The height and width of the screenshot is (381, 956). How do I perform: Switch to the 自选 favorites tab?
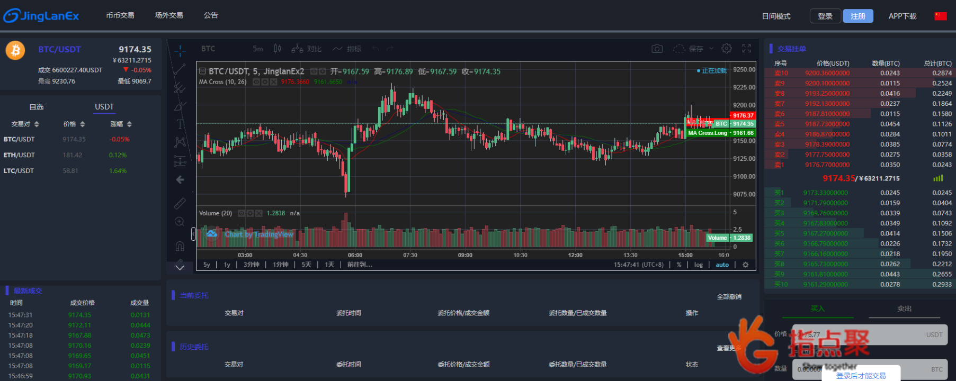coord(37,107)
